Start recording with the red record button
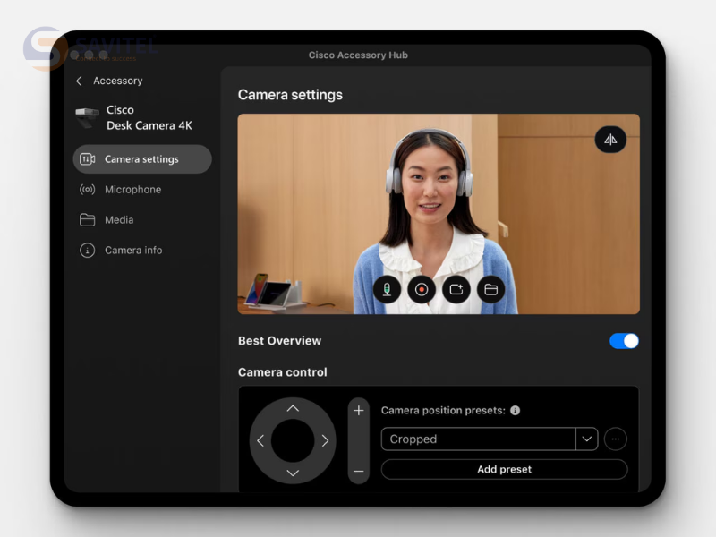716x537 pixels. click(x=422, y=289)
